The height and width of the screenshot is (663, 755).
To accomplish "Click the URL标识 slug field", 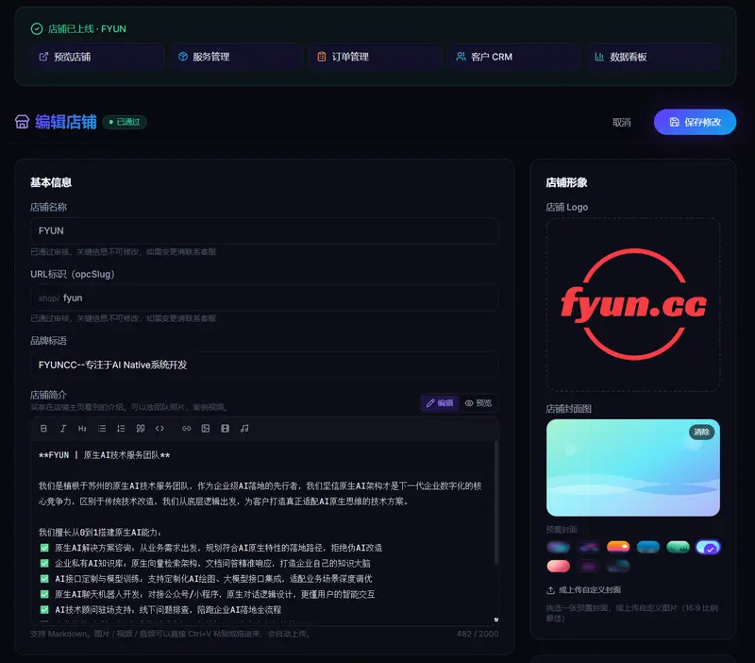I will point(264,297).
